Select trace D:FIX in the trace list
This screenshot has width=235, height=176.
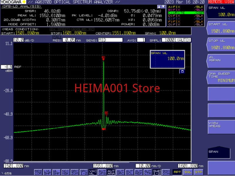[x=186, y=16]
